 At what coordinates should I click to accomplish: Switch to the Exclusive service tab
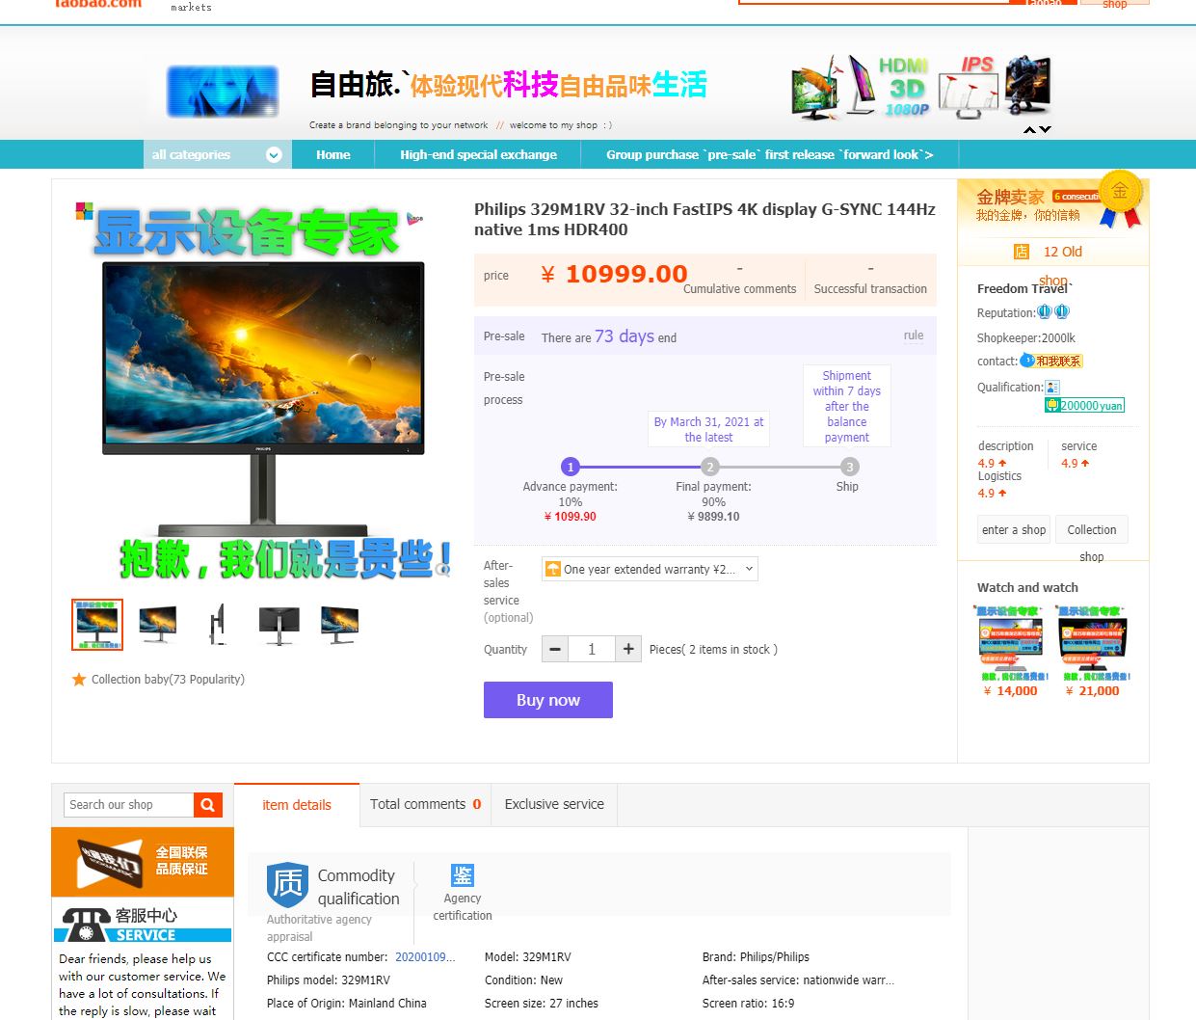[x=554, y=805]
